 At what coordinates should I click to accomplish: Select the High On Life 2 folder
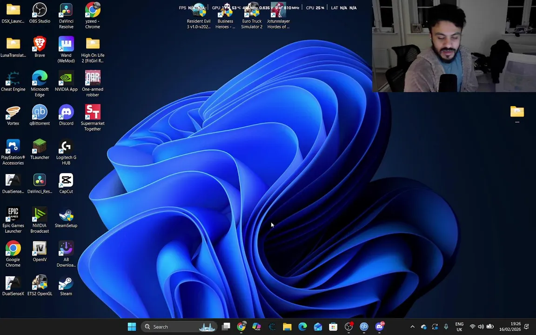click(x=93, y=50)
